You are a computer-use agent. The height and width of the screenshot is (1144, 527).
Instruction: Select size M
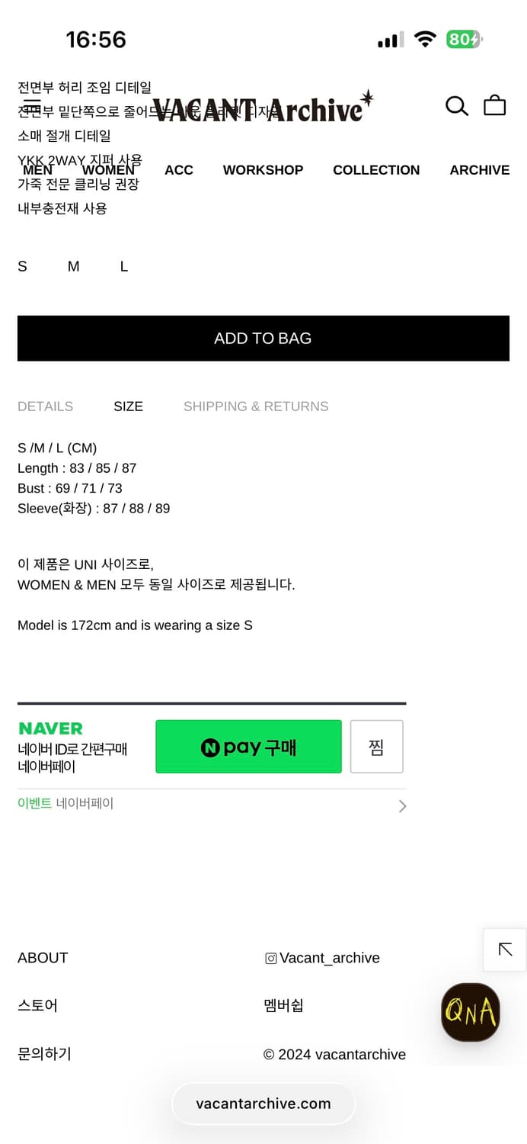[x=73, y=266]
